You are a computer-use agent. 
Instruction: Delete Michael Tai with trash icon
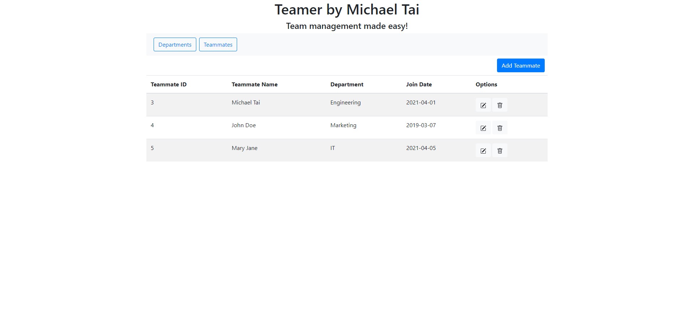click(500, 105)
